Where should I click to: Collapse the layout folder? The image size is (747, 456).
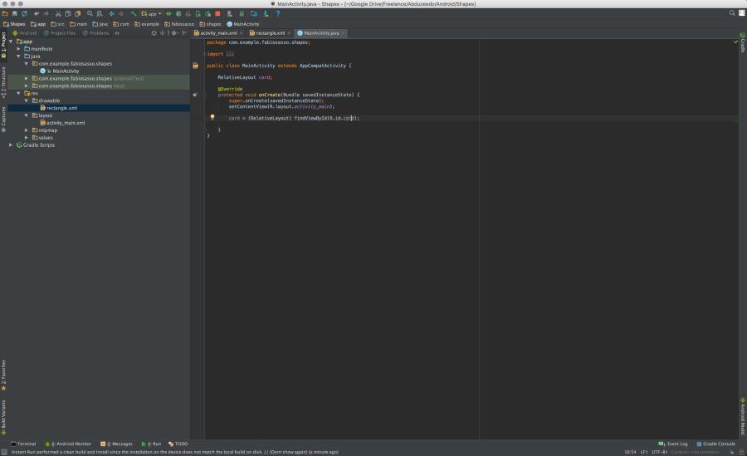pyautogui.click(x=27, y=115)
